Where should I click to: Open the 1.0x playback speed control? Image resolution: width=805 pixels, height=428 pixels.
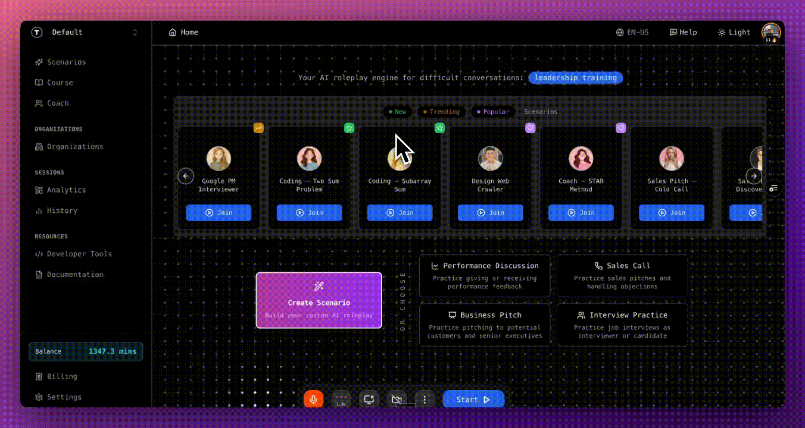tap(341, 399)
